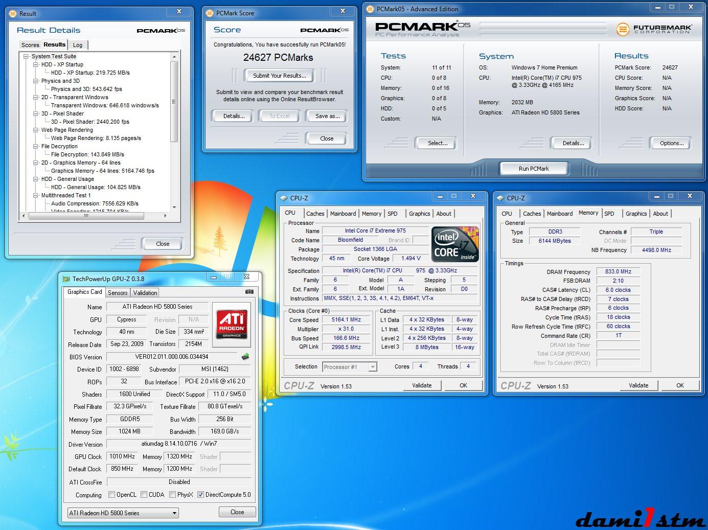Collapse the System Test Suite tree node
The height and width of the screenshot is (530, 708).
coord(26,56)
